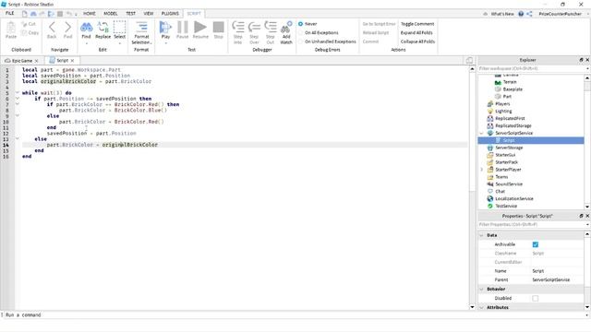The height and width of the screenshot is (332, 591).
Task: Switch to the TEST ribbon tab
Action: 131,14
